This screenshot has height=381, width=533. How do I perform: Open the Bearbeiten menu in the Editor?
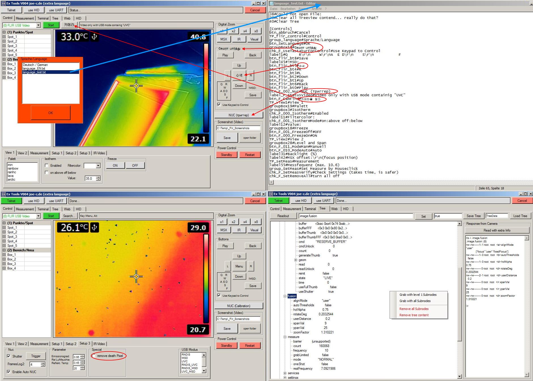pyautogui.click(x=288, y=9)
